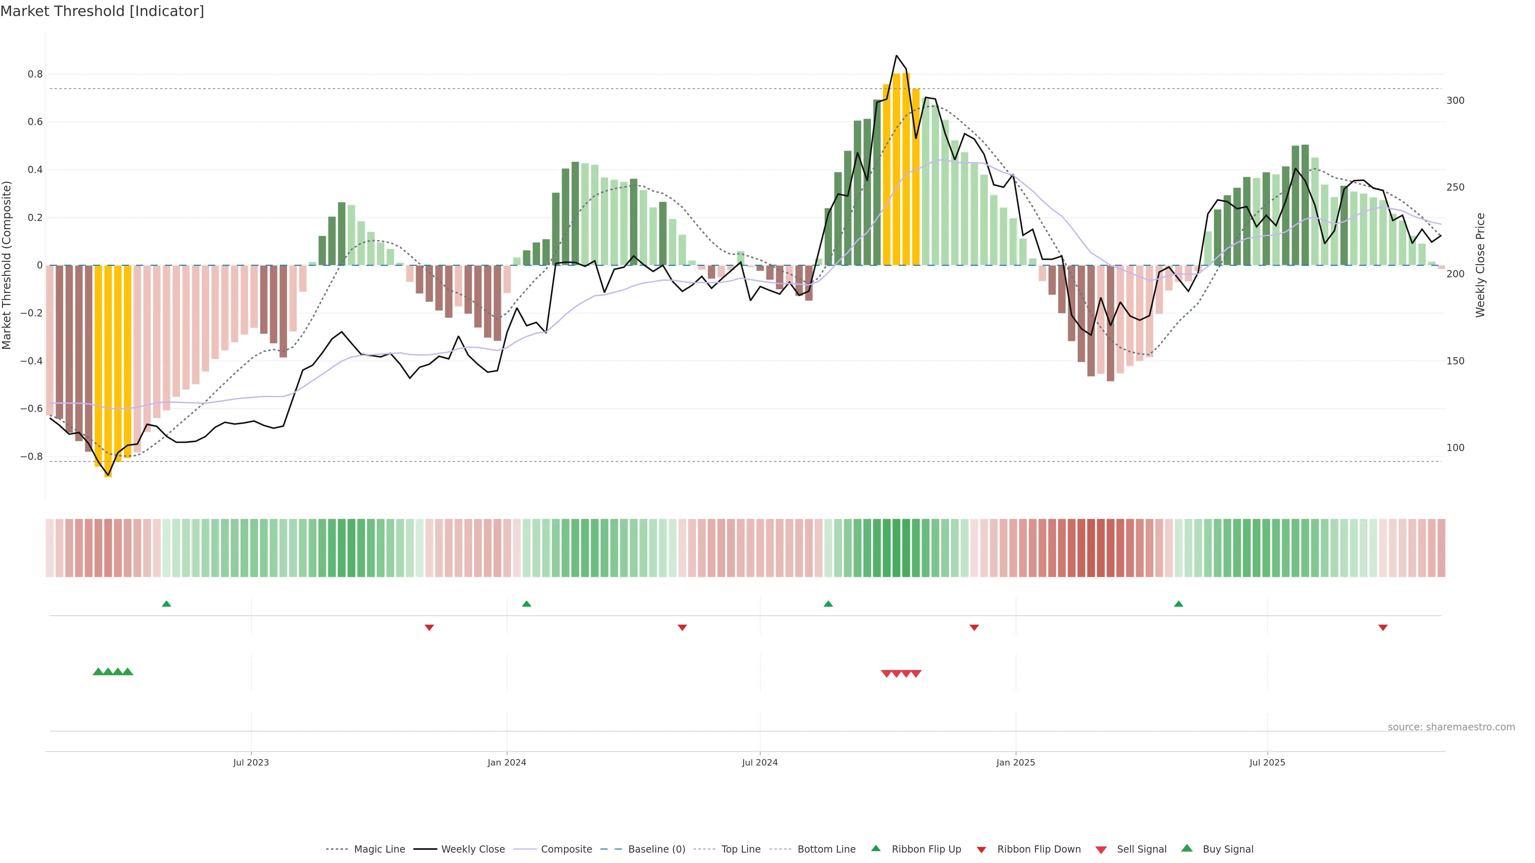Screen dimensions: 1535x863
Task: Click the rightmost red Sell Signal triangle in the cluster
Action: click(x=916, y=674)
